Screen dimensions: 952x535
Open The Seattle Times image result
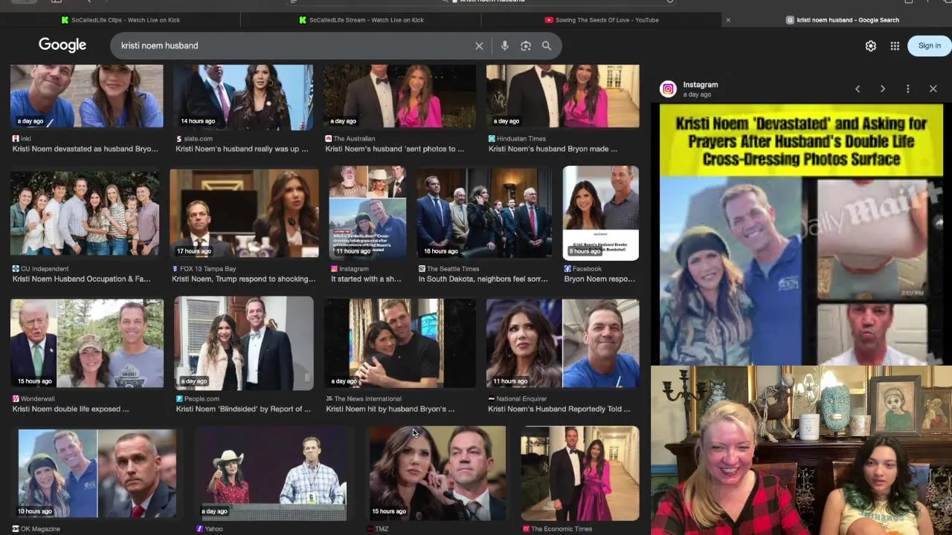(x=484, y=213)
